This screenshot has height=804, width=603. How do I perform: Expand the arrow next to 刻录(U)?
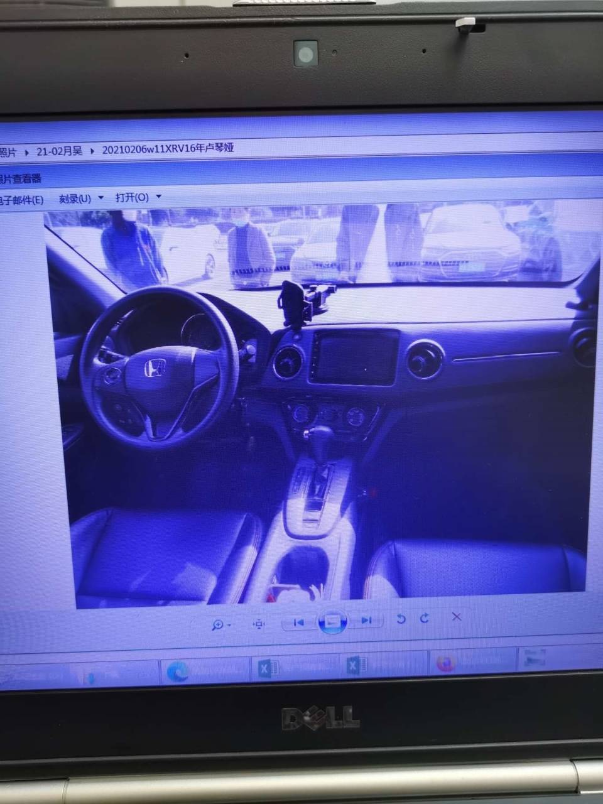[100, 198]
